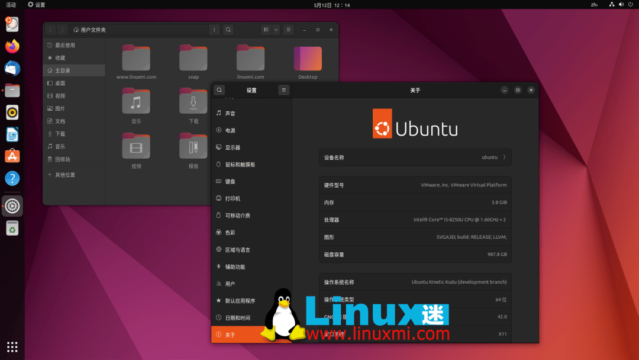
Task: Click 活动 (Activities) in the top bar
Action: (x=11, y=4)
